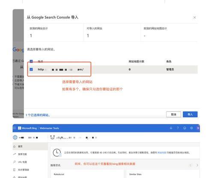The height and width of the screenshot is (178, 214).
Task: Click the 角色 column header
Action: tap(169, 61)
